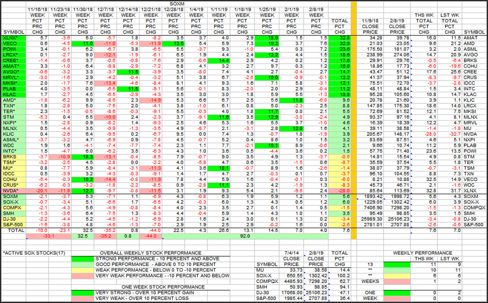488x303 pixels.
Task: Select the 11/16/18 week column header
Action: (38, 9)
